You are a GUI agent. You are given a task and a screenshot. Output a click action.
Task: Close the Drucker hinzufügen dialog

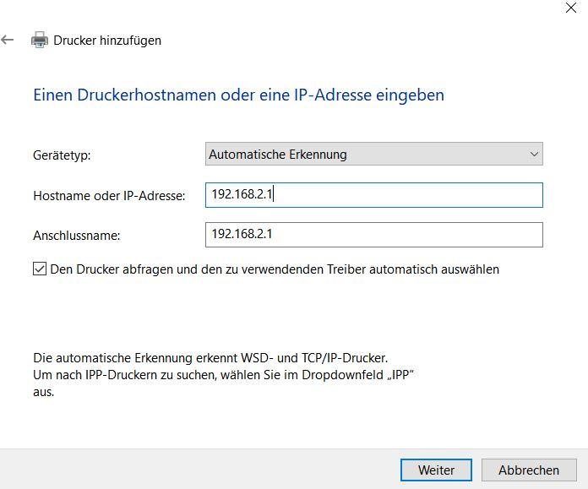coord(571,7)
